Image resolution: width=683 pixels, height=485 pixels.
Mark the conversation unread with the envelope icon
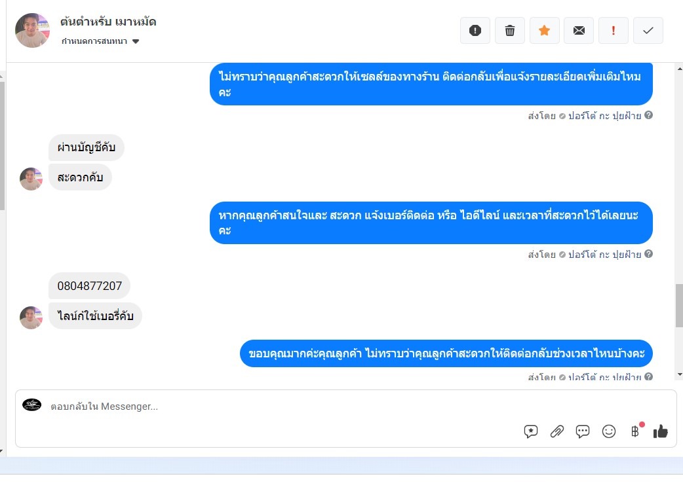[x=579, y=31]
